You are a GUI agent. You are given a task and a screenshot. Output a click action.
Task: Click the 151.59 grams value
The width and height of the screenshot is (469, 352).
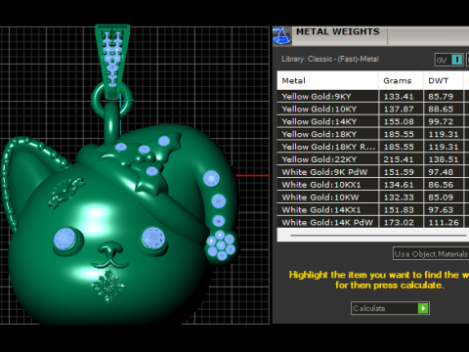point(399,172)
